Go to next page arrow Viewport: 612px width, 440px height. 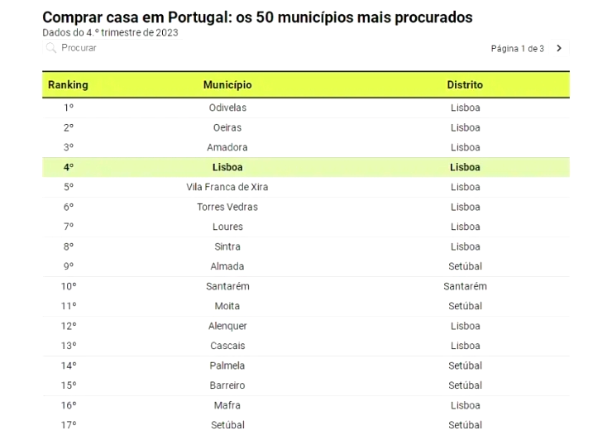tap(559, 48)
